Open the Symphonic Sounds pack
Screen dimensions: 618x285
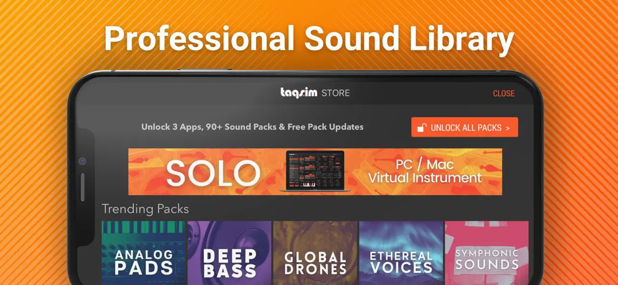(x=486, y=253)
